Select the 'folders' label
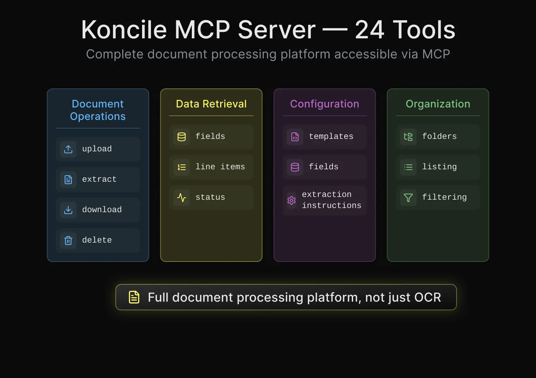Viewport: 536px width, 378px height. click(440, 136)
